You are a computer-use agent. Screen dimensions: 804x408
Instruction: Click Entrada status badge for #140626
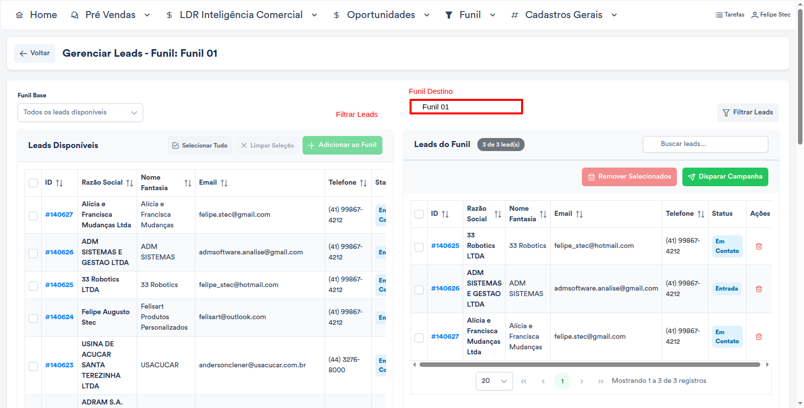(x=727, y=289)
